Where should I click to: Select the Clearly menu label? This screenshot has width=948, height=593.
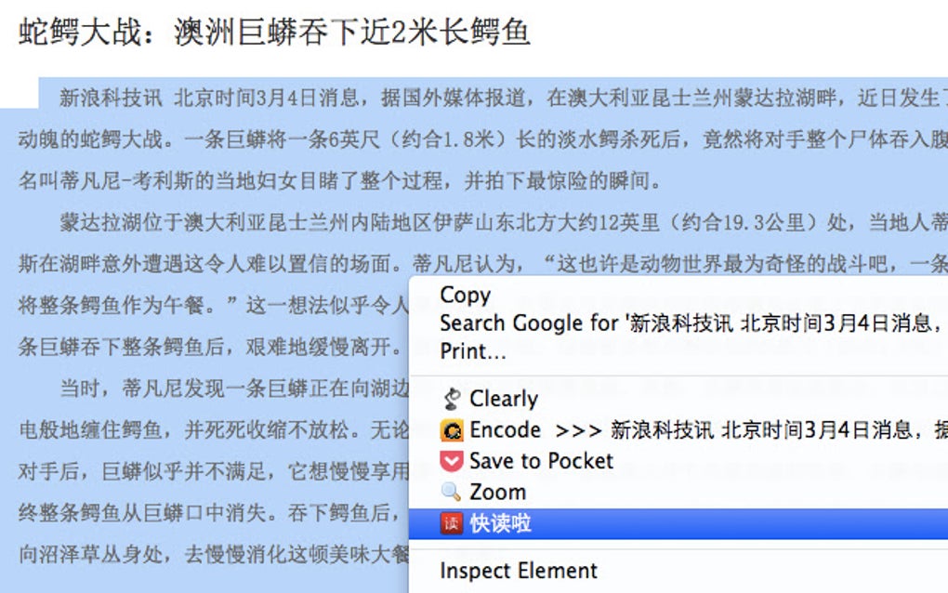coord(504,400)
